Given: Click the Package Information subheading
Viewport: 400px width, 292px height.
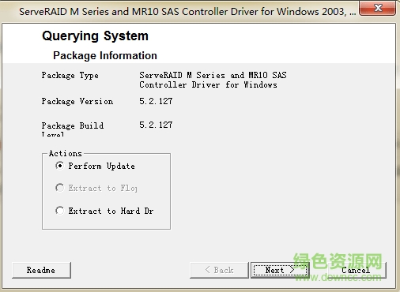Looking at the screenshot, I should tap(105, 55).
